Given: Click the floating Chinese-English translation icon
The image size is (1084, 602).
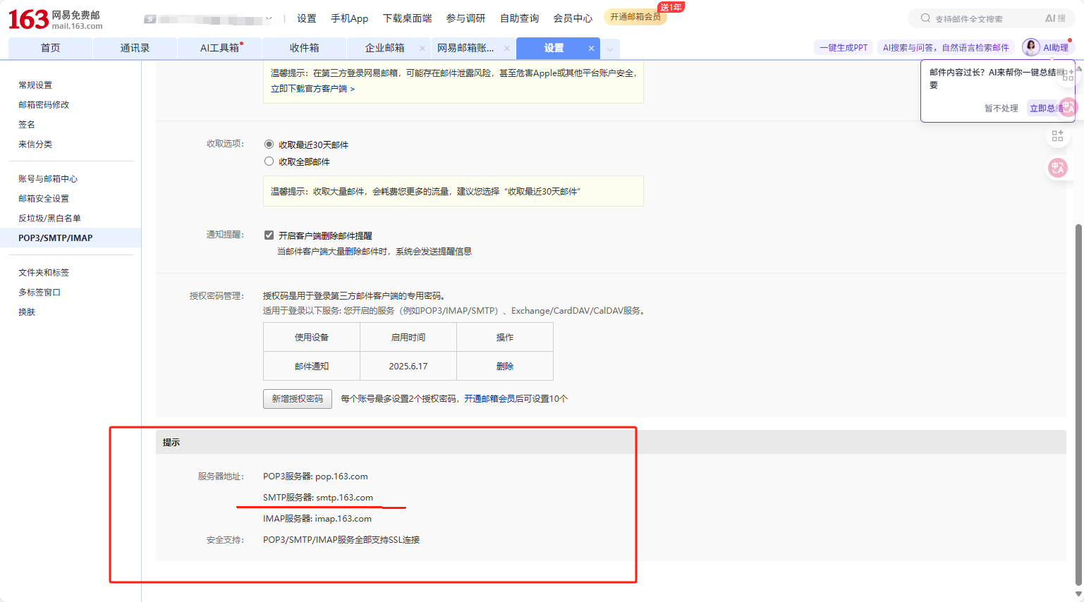Looking at the screenshot, I should tap(1058, 167).
